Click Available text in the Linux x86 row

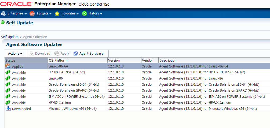click(19, 79)
